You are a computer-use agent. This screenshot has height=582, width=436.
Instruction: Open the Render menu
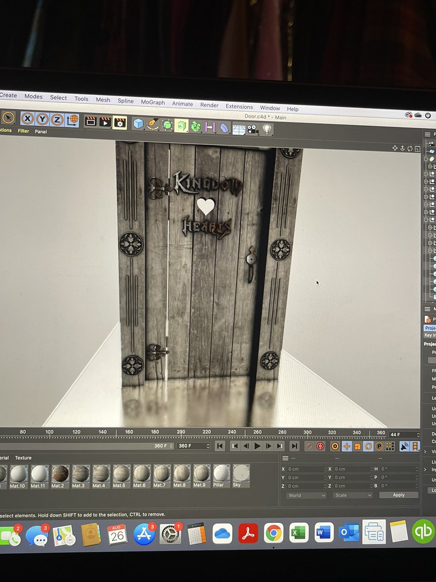tap(209, 105)
